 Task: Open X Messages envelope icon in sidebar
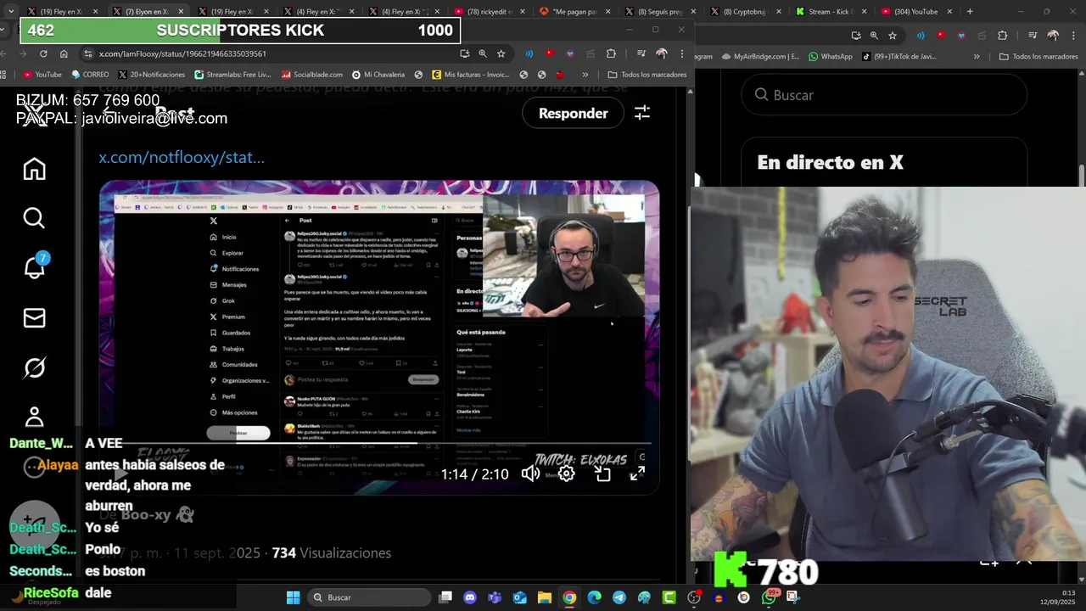(34, 318)
